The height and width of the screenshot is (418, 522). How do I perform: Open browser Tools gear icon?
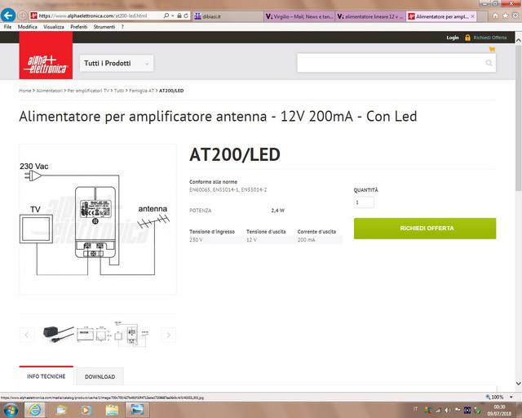tap(515, 16)
